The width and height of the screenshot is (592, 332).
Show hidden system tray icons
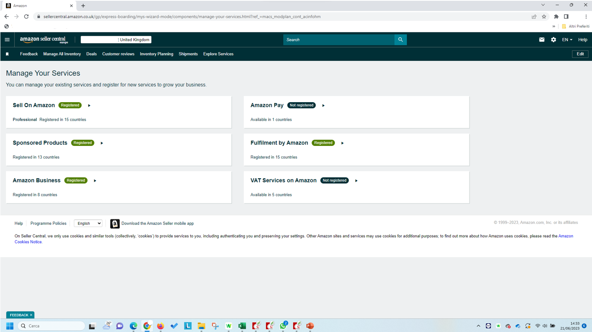click(x=478, y=326)
